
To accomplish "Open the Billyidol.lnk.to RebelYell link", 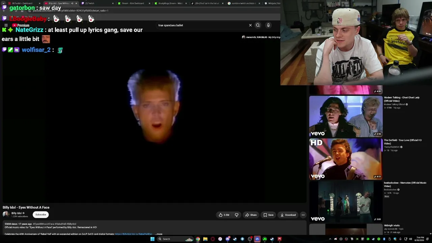I will pos(133,234).
